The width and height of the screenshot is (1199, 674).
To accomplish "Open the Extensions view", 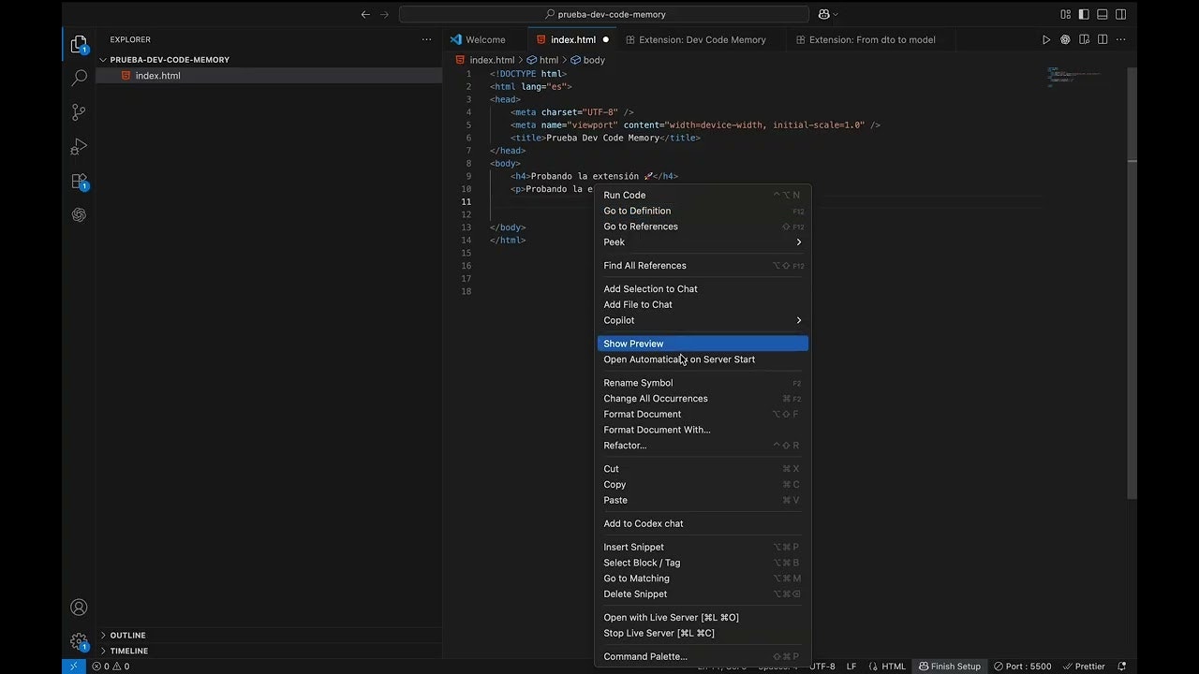I will [x=79, y=182].
